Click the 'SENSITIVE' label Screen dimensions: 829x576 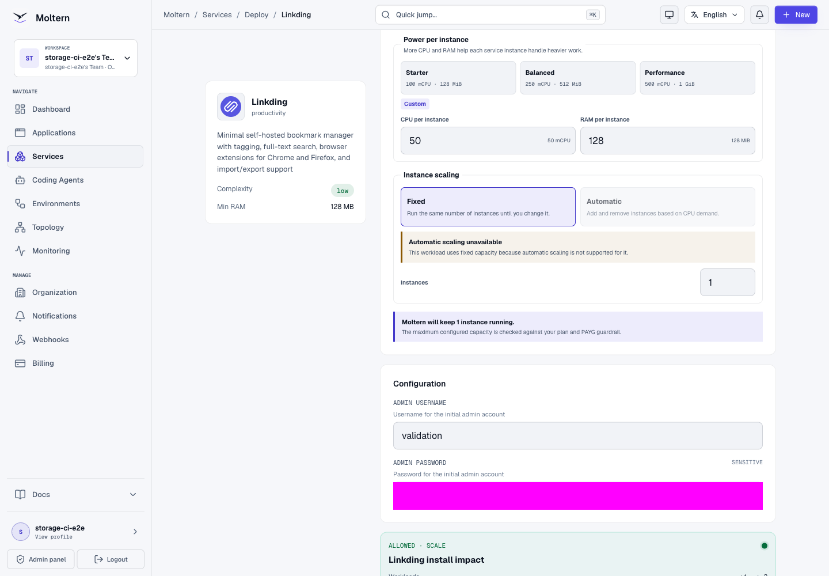(747, 463)
